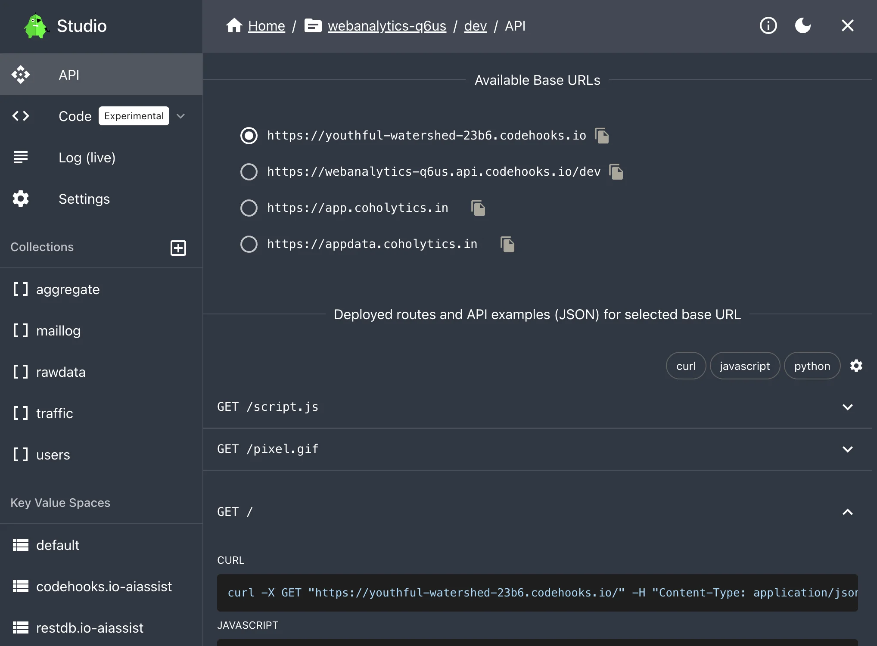Screen dimensions: 877x646
Task: Copy the webanalytics-q6us.api URL
Action: tap(616, 172)
